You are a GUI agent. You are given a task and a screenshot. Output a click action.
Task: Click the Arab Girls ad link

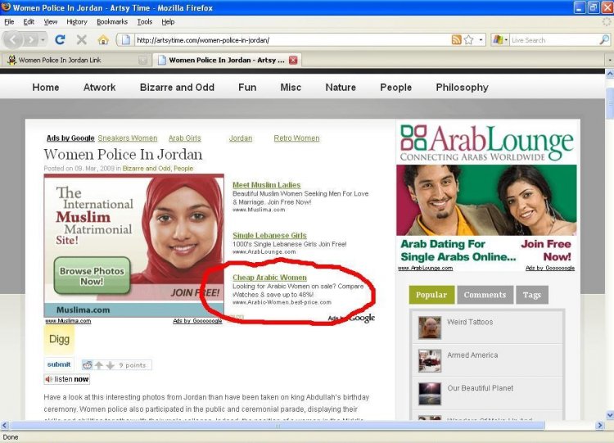184,138
